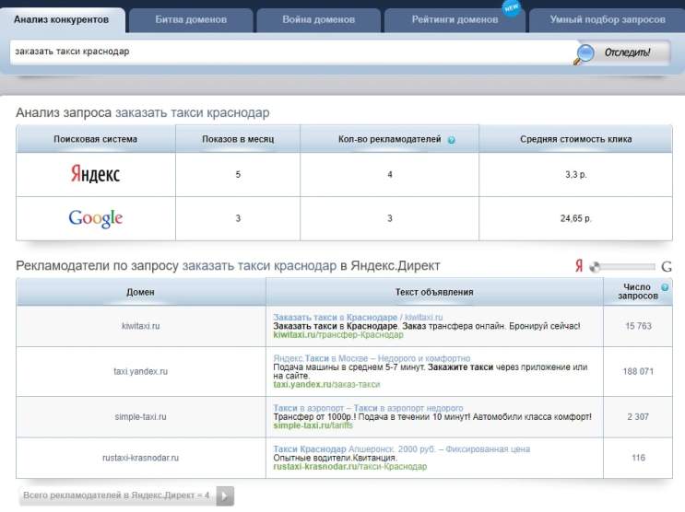This screenshot has width=685, height=512.
Task: Click the query count 15 763
Action: coord(638,326)
